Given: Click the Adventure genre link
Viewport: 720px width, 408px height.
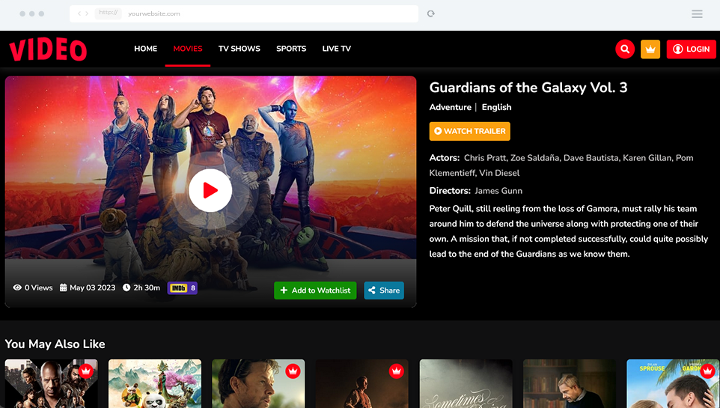Looking at the screenshot, I should tap(450, 107).
